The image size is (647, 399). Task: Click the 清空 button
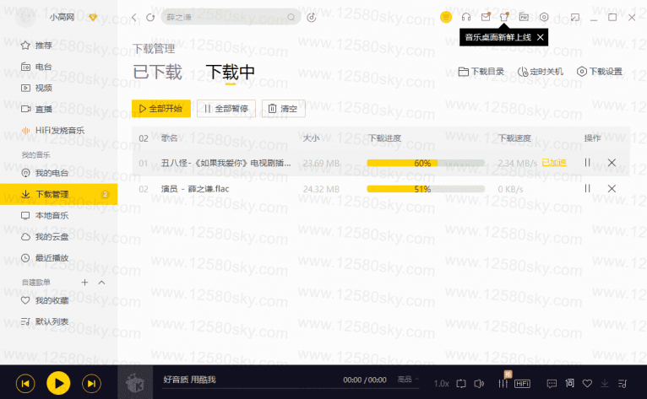click(x=284, y=109)
